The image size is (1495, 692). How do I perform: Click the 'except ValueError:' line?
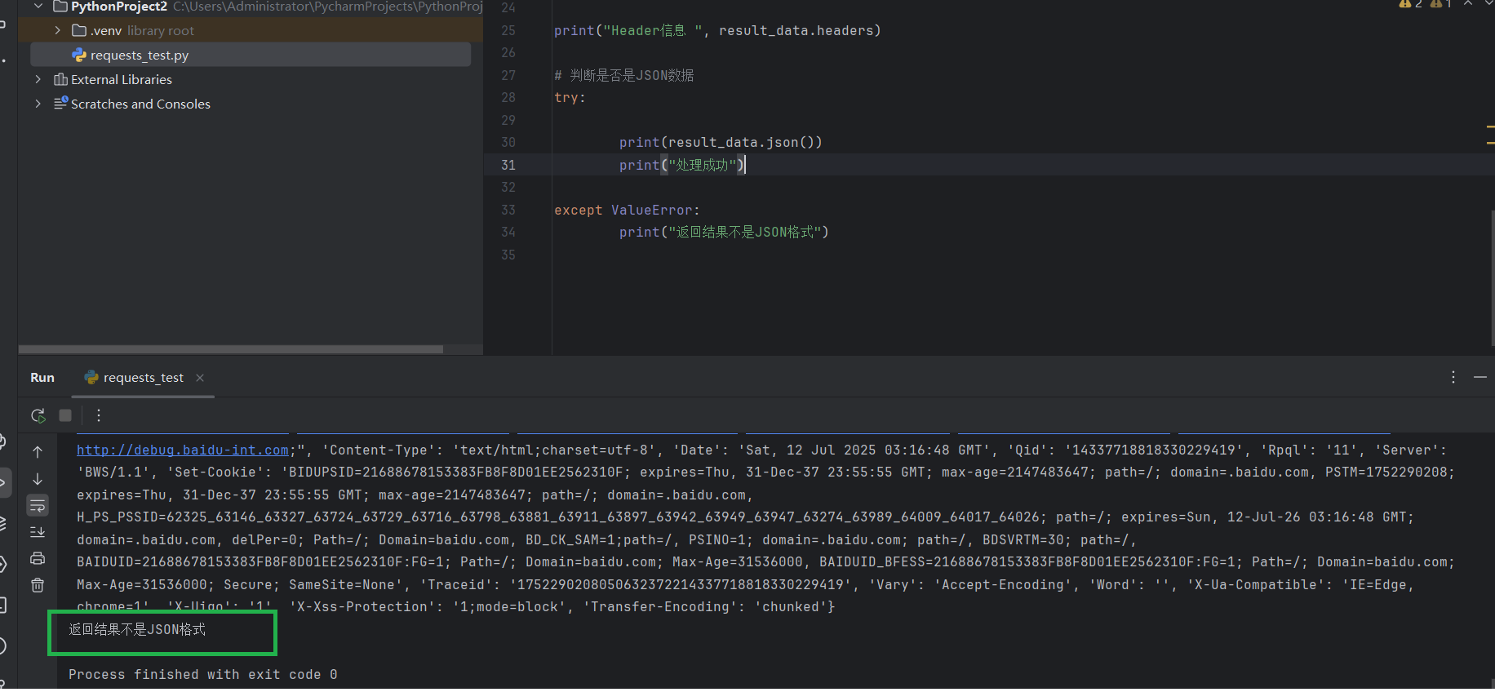pyautogui.click(x=627, y=210)
